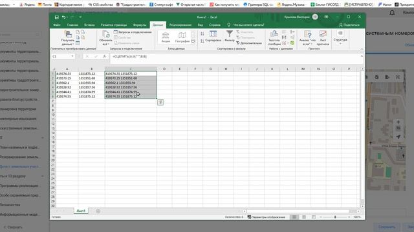414x232 pixels.
Task: Select cell B2 with 1351951.68
Action: (x=91, y=78)
